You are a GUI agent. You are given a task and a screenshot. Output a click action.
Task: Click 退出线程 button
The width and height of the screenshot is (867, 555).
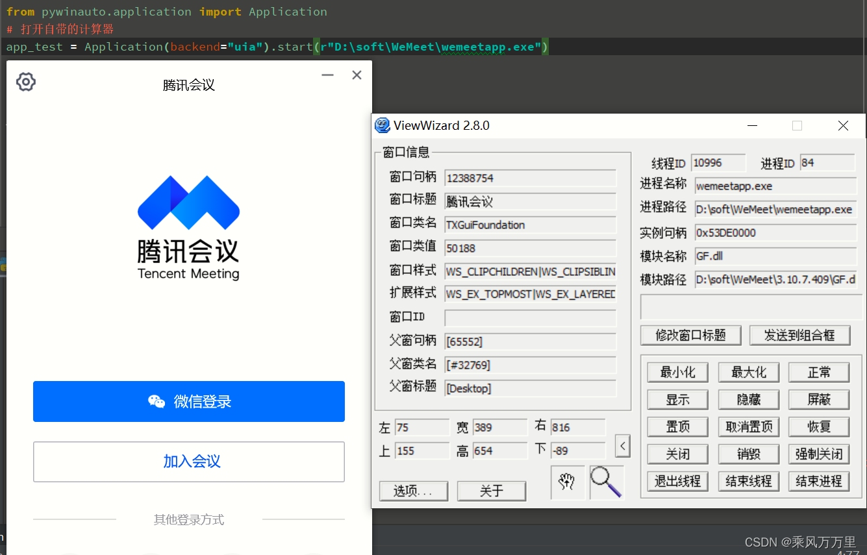677,482
